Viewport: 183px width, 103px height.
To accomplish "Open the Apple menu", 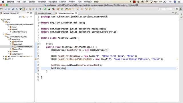I will (3, 2).
